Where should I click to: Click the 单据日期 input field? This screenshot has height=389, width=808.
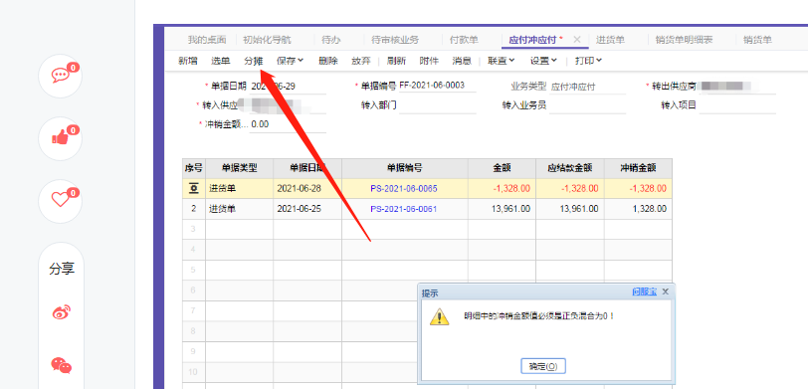tap(288, 86)
